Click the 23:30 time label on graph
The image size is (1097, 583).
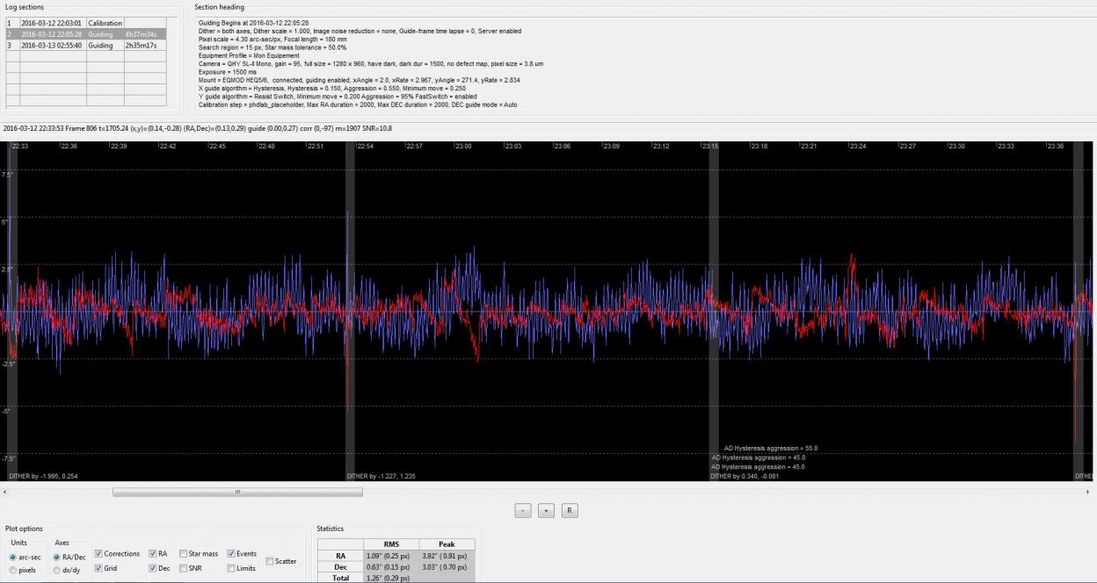point(956,147)
